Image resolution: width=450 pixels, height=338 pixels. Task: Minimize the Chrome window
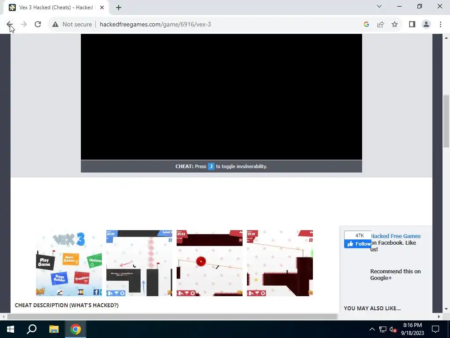click(399, 6)
